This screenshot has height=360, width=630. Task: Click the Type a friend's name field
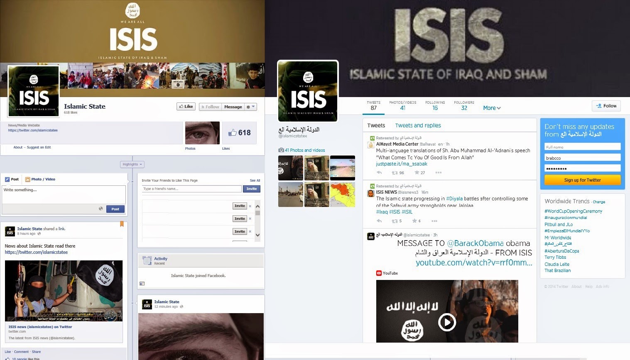(x=191, y=189)
